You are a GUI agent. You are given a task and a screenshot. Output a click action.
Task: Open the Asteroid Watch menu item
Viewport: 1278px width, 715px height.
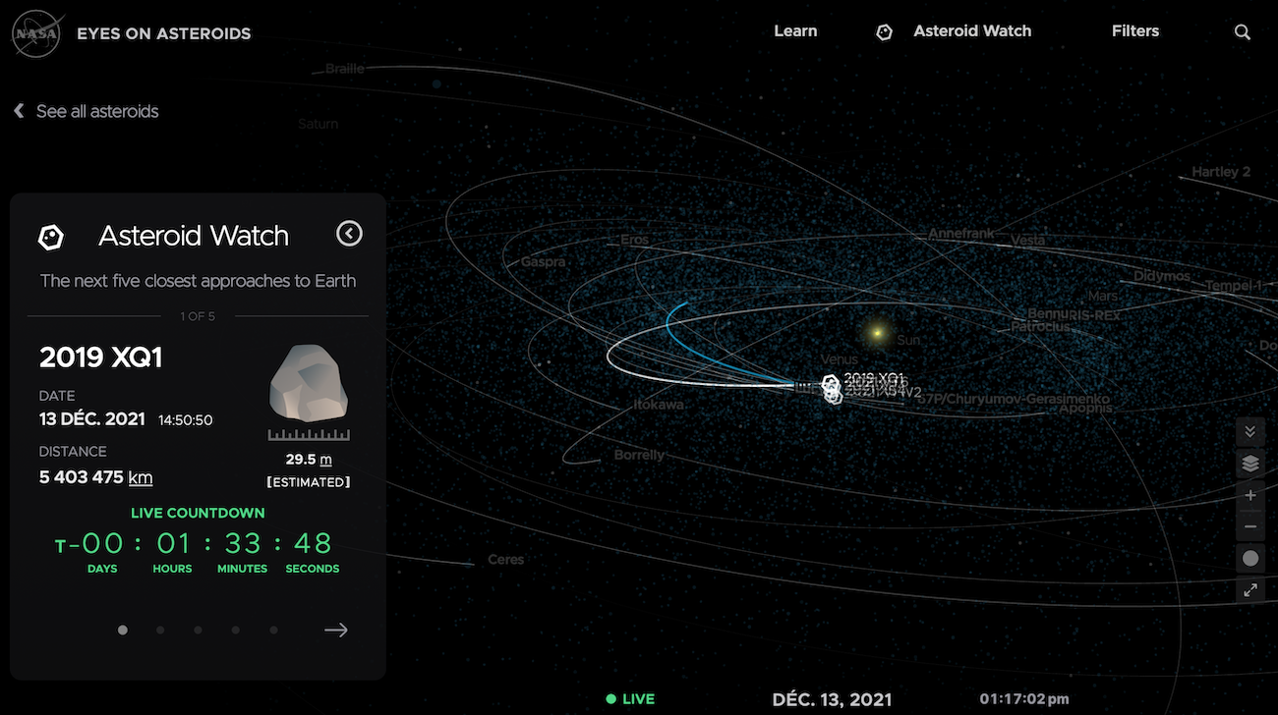pos(972,31)
